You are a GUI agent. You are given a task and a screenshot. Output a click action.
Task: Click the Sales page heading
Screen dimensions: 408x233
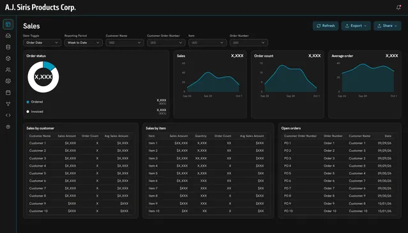(31, 26)
